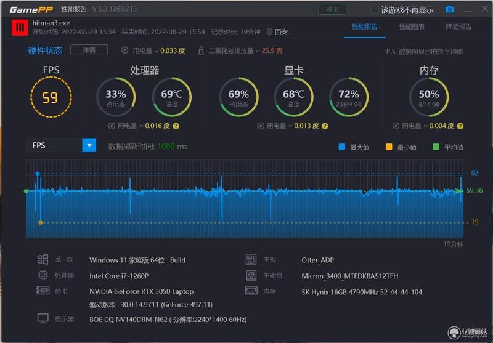Click the orange 最小值 legend swatch
Viewport: 493px width, 343px height.
click(389, 147)
